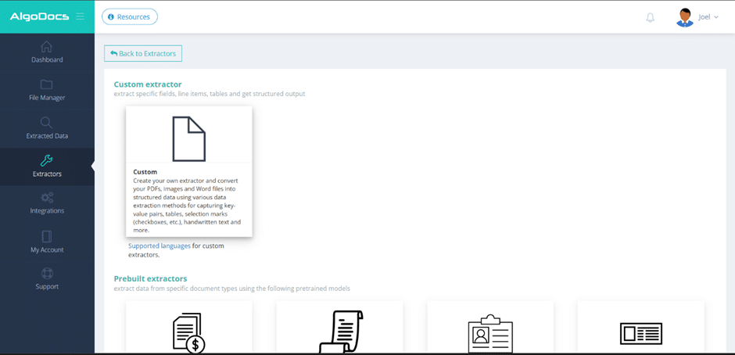This screenshot has height=355, width=735.
Task: Open the Dashboard home icon
Action: click(47, 47)
